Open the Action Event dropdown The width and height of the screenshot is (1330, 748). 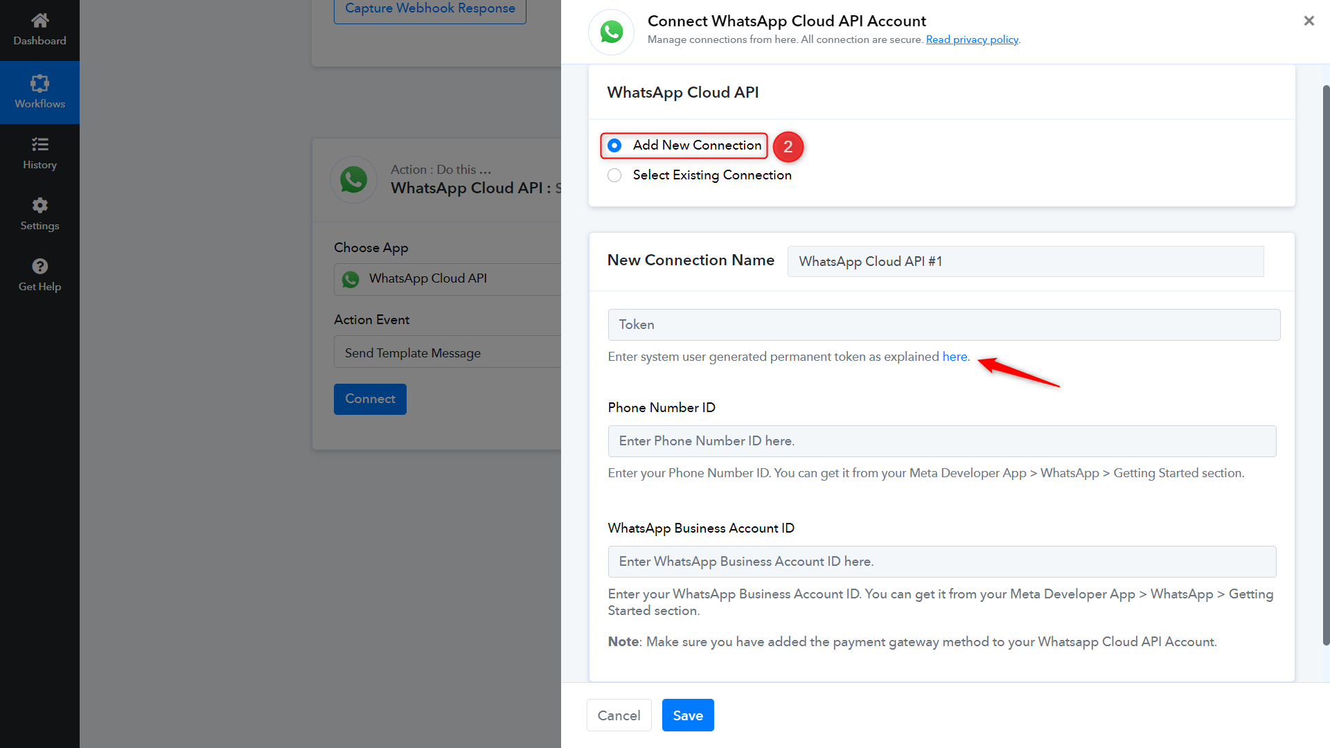point(447,353)
